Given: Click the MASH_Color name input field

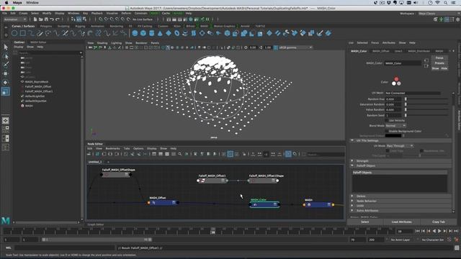Looking at the screenshot, I should click(x=403, y=63).
